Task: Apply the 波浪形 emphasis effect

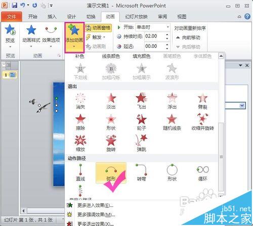Action: point(172,71)
